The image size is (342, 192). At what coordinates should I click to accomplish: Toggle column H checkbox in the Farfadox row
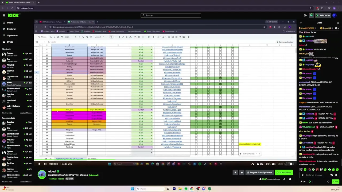[196, 90]
